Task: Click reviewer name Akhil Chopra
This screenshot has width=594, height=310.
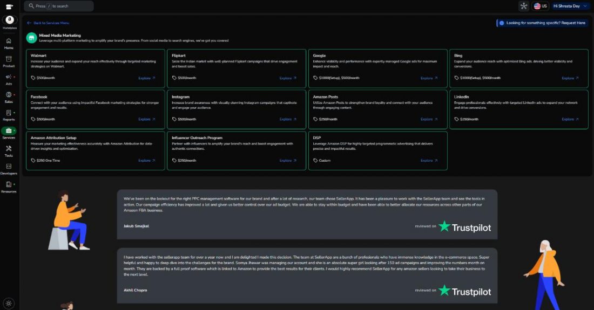Action: tap(135, 291)
